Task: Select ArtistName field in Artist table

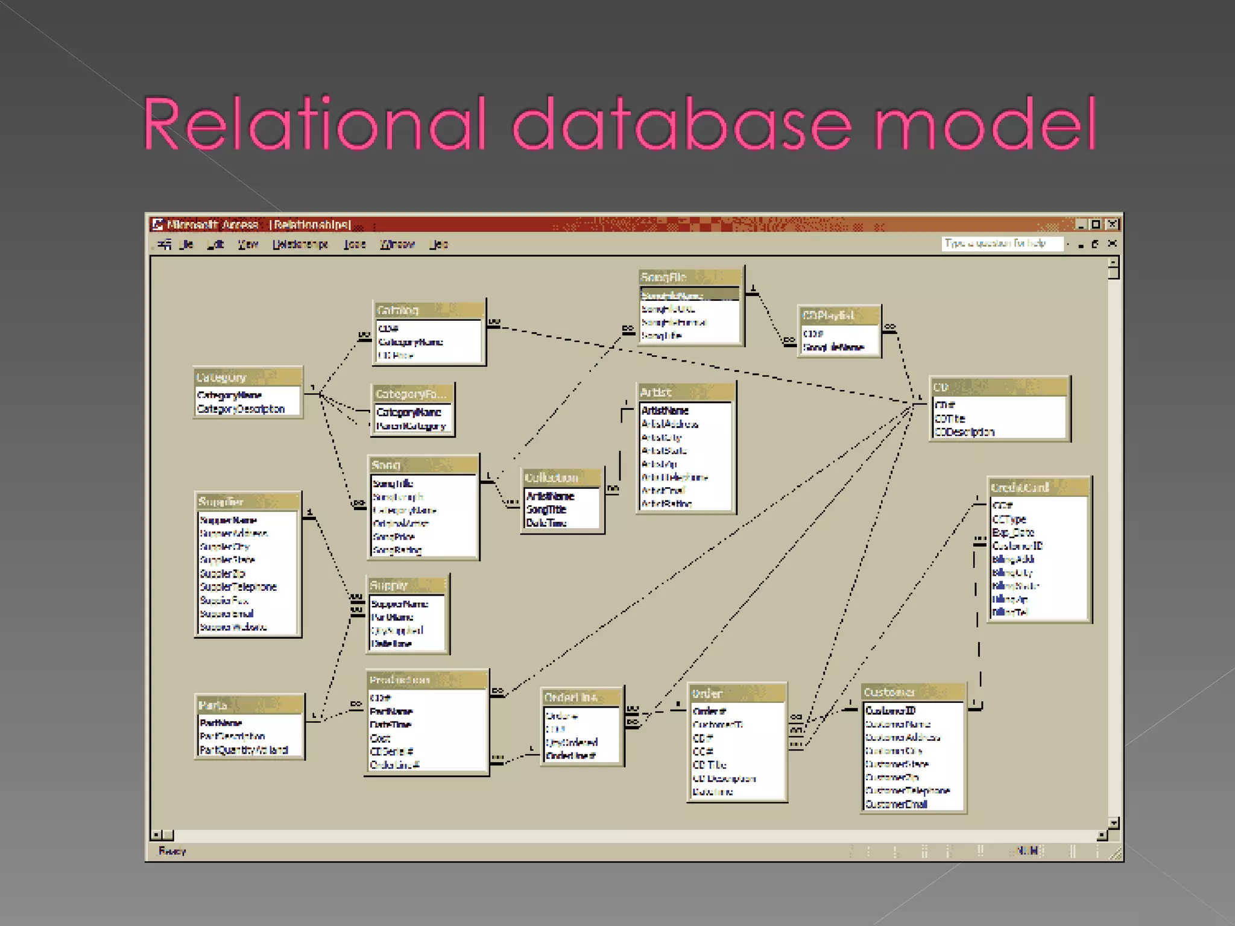Action: click(665, 411)
